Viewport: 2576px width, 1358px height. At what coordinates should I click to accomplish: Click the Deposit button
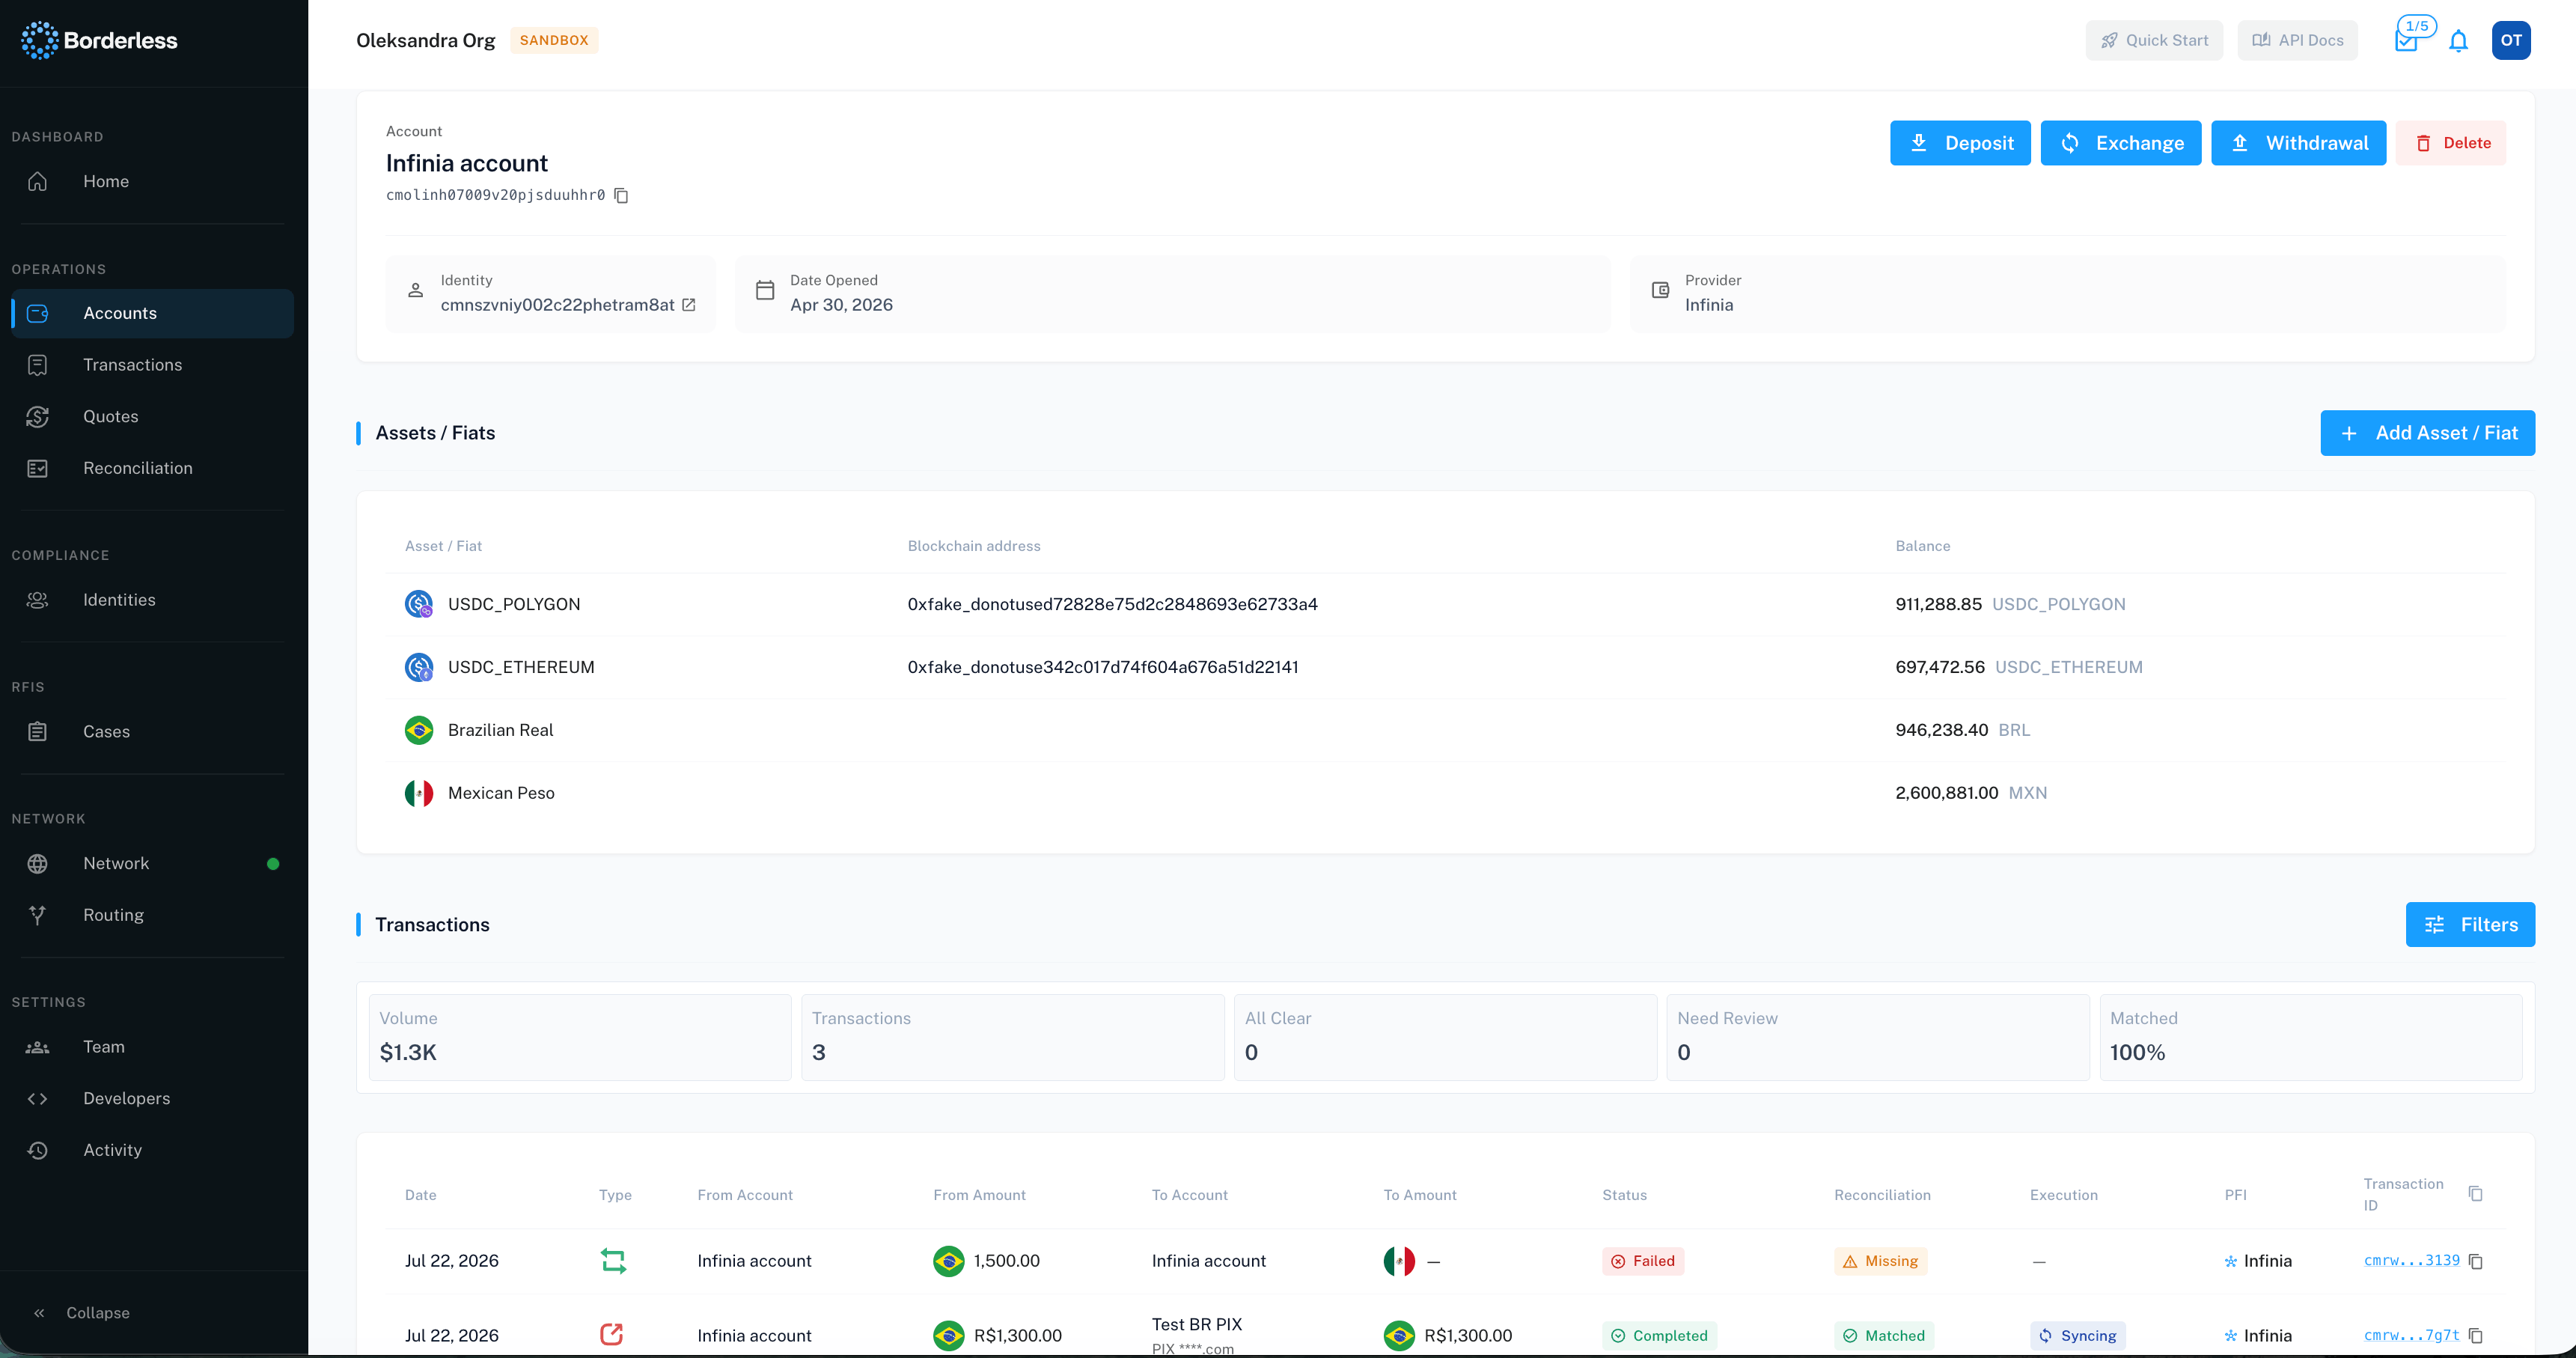(1960, 143)
